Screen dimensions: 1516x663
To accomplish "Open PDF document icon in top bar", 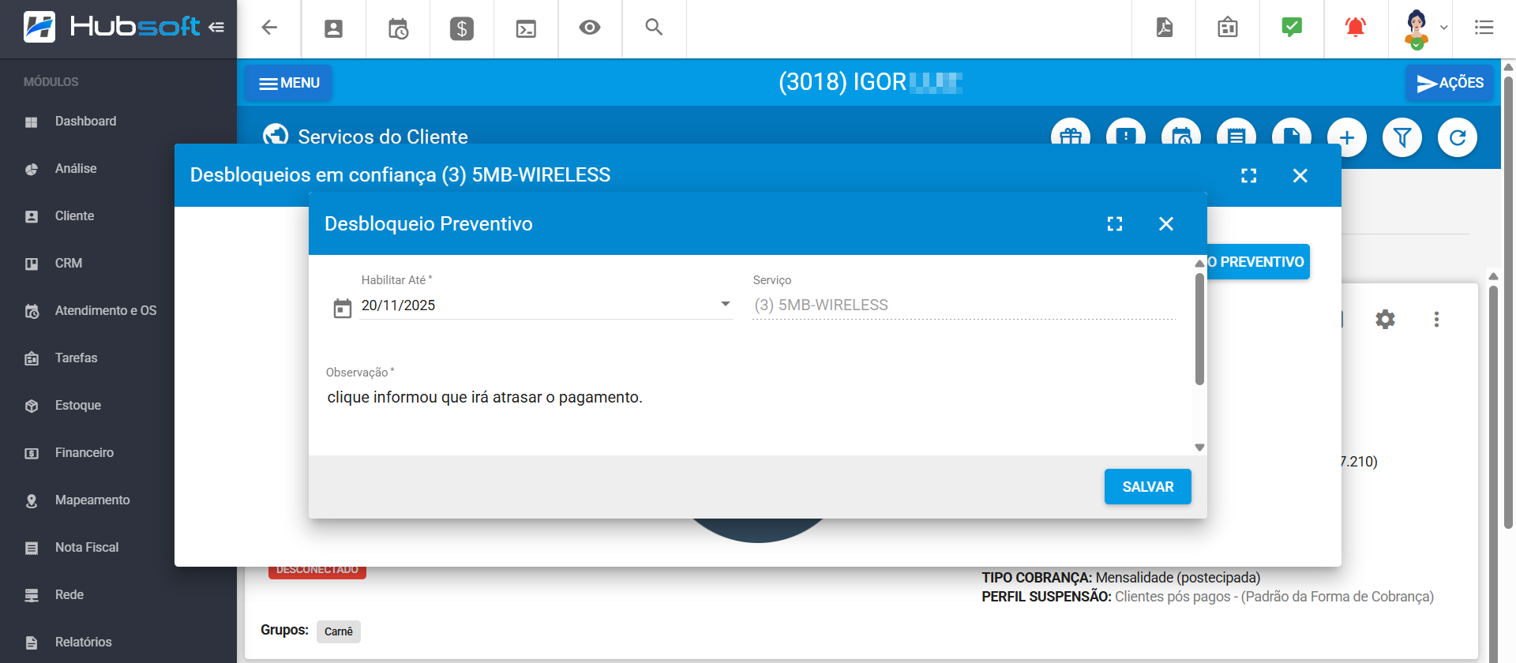I will [1165, 28].
